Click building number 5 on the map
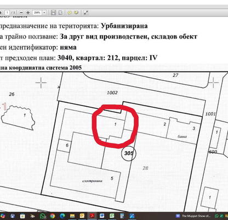This screenshot has height=220, width=228. pos(112,178)
